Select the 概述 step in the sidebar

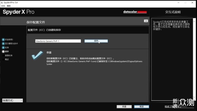(7, 59)
